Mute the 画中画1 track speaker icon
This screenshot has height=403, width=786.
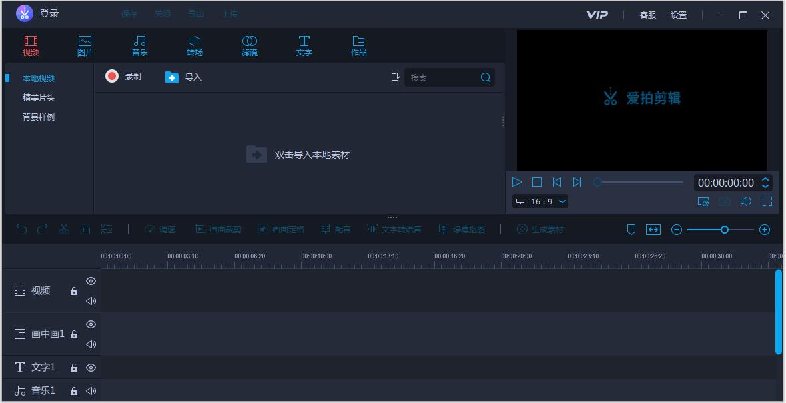click(91, 344)
